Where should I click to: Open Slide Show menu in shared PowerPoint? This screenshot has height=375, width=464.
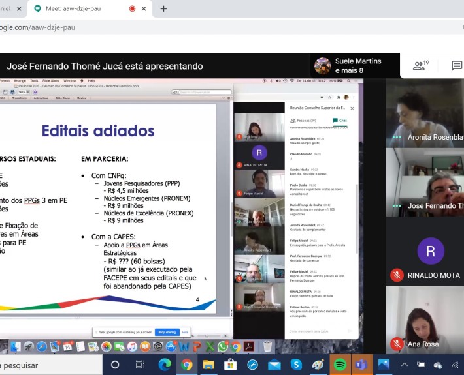(51, 81)
